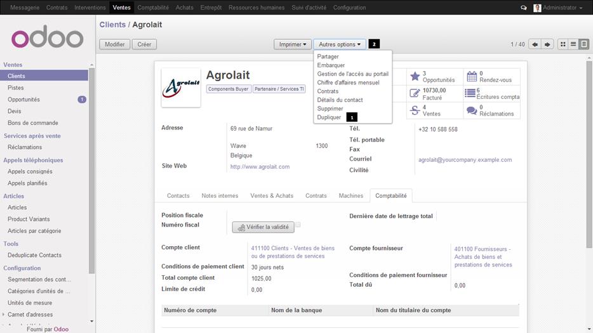This screenshot has width=593, height=333.
Task: Open Pistes in sidebar
Action: coord(15,88)
